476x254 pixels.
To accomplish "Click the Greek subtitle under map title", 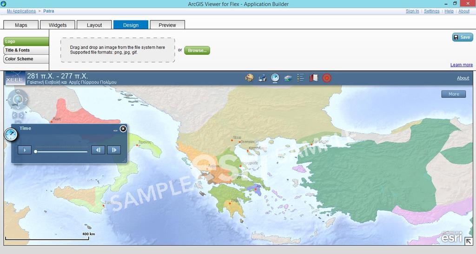I will click(x=72, y=82).
